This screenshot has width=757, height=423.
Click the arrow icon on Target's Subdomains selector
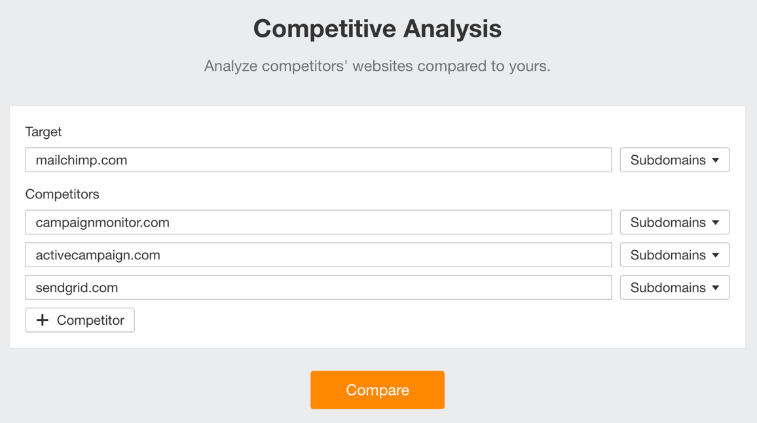(716, 160)
